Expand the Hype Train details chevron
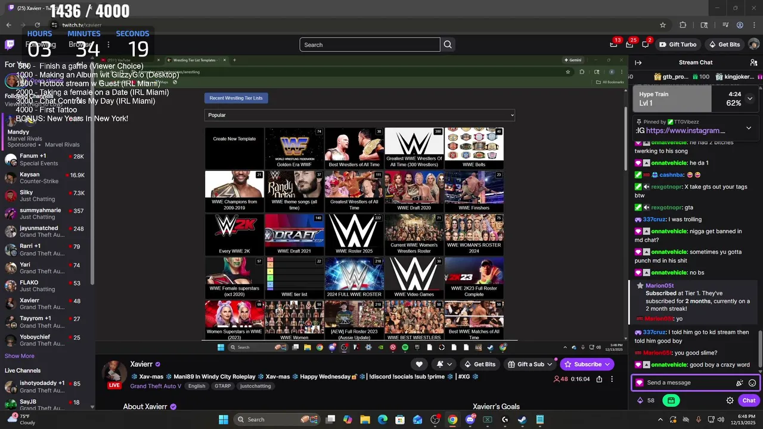 pyautogui.click(x=750, y=98)
